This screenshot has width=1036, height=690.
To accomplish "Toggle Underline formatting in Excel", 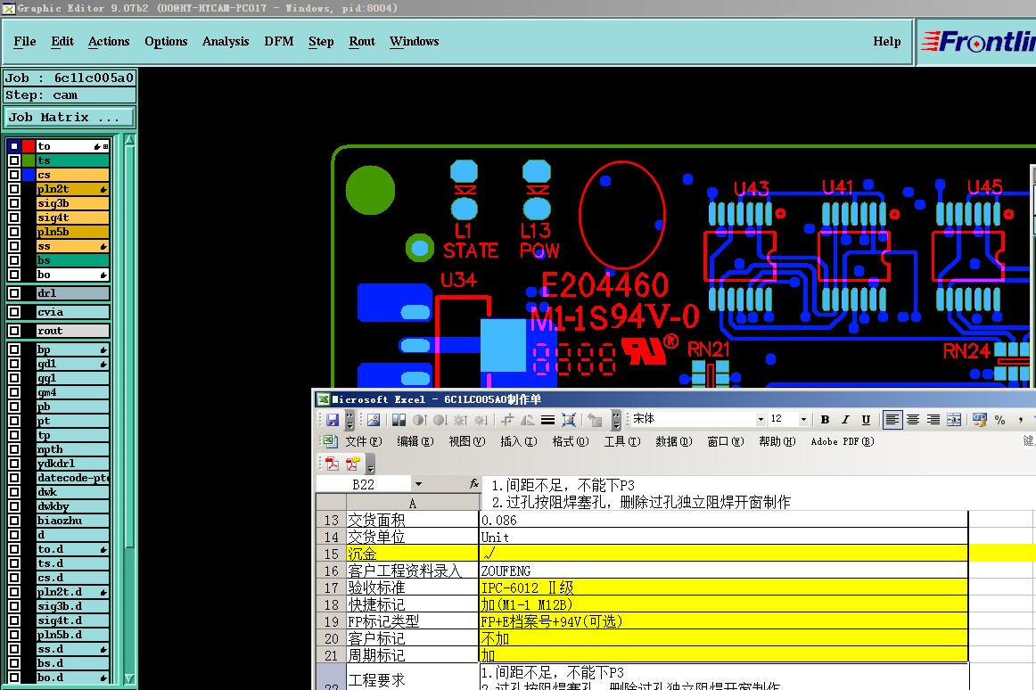I will click(x=866, y=420).
